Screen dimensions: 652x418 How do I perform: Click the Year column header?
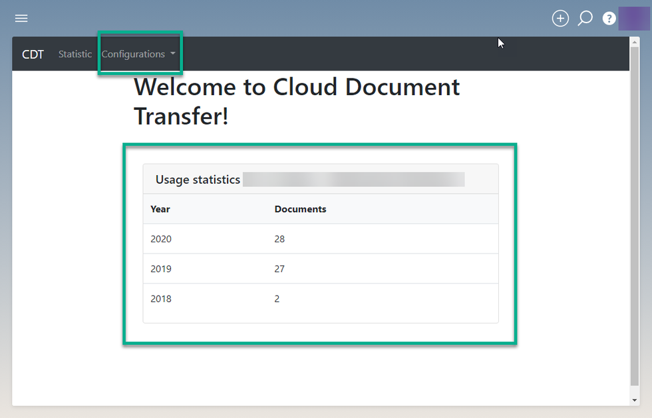tap(160, 209)
